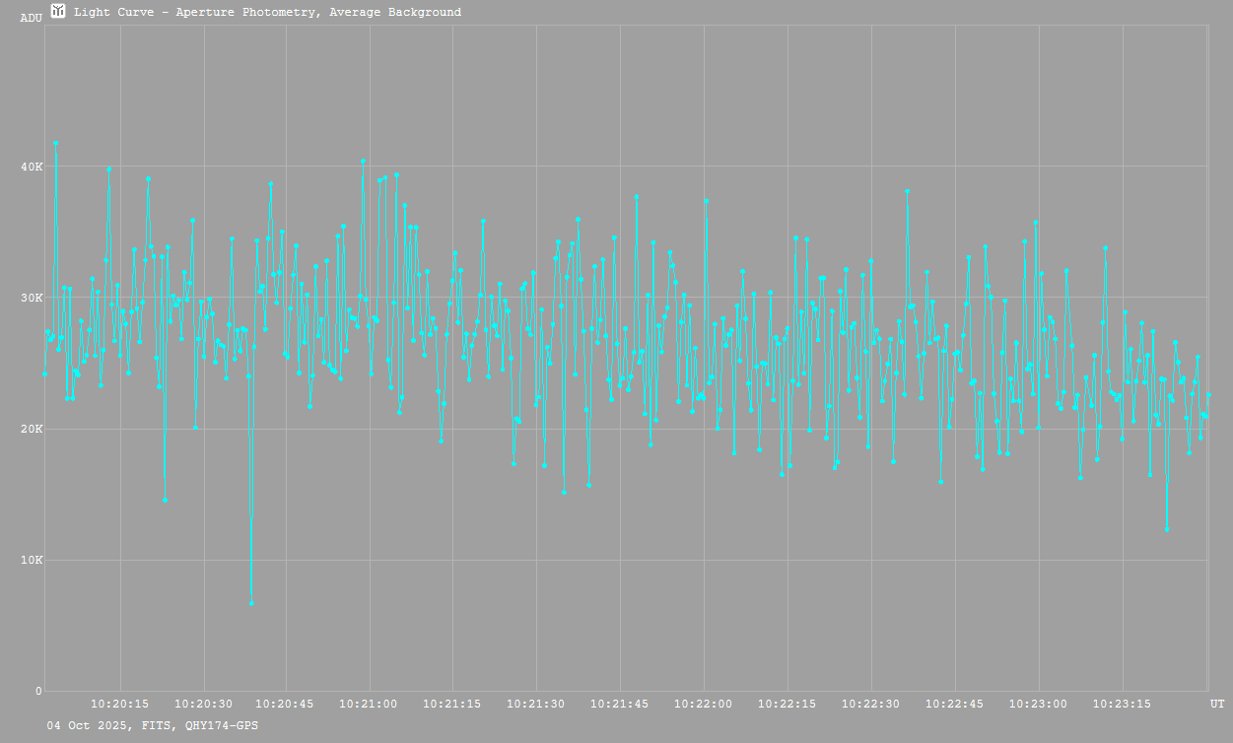The width and height of the screenshot is (1233, 743).
Task: Click the lowest data point below 10K
Action: (251, 603)
